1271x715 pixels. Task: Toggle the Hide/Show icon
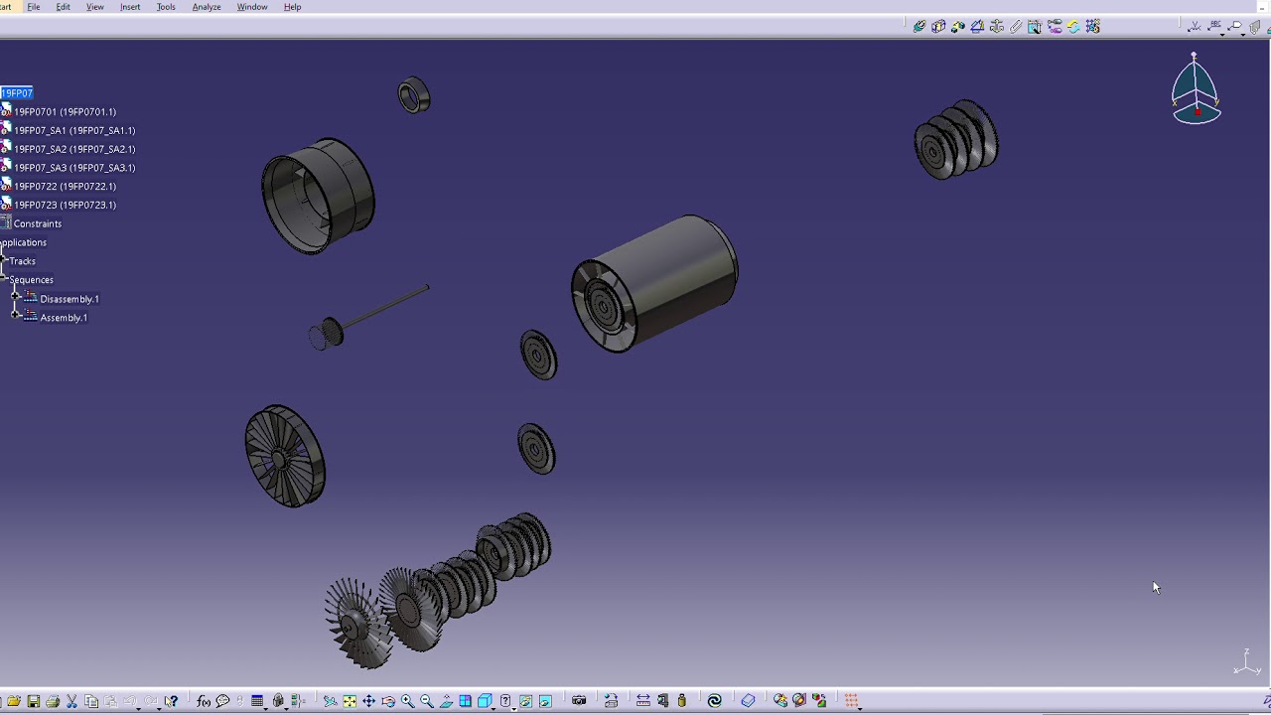coord(525,701)
